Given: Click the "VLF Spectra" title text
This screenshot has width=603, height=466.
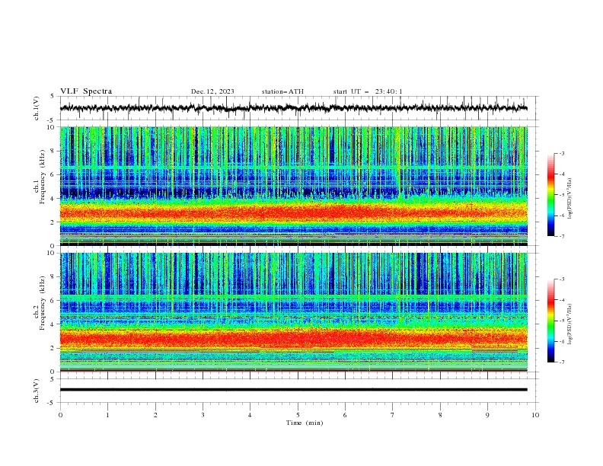Looking at the screenshot, I should pyautogui.click(x=86, y=91).
